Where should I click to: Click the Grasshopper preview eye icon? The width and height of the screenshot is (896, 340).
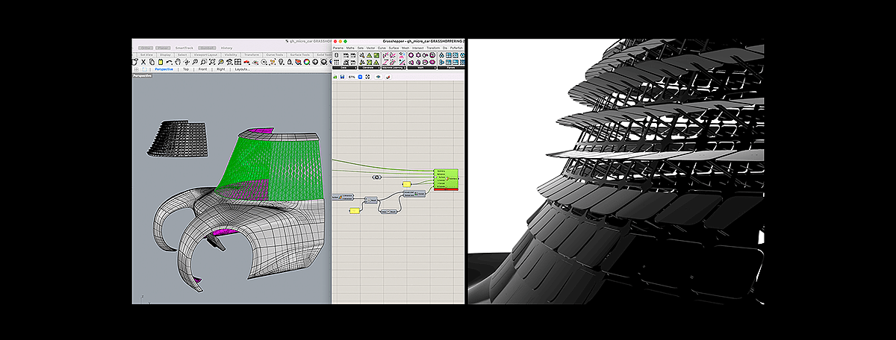(378, 76)
